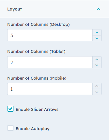
Task: Increase Desktop columns with the up arrow
Action: point(97,32)
